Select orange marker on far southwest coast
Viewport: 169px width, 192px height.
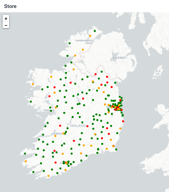[26, 161]
